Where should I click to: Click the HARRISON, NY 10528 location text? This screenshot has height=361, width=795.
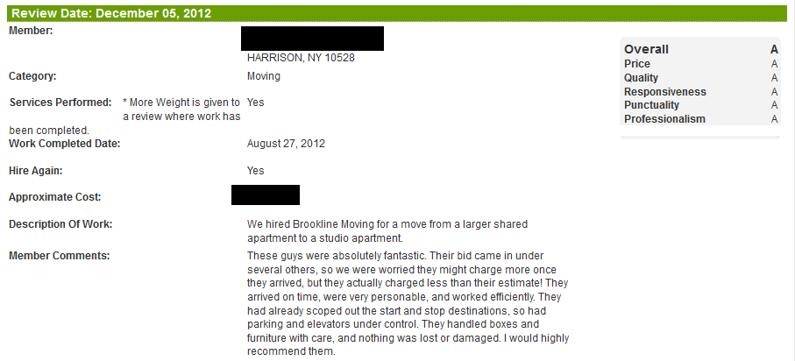(301, 58)
